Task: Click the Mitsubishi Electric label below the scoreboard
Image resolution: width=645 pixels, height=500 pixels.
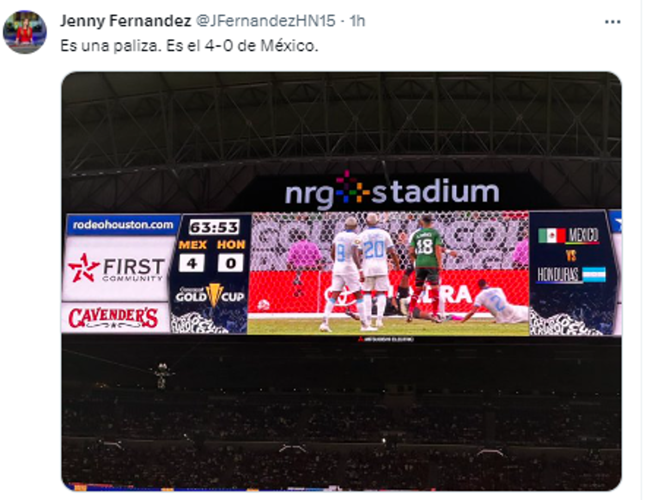Action: (385, 339)
